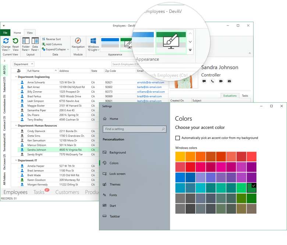Select the paintbrush monitor skin in magnified gallery
The image size is (287, 245).
[x=171, y=42]
